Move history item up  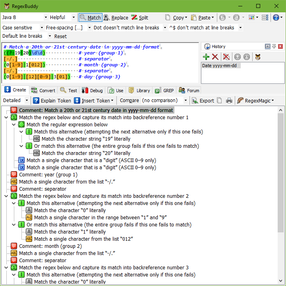tap(237, 57)
